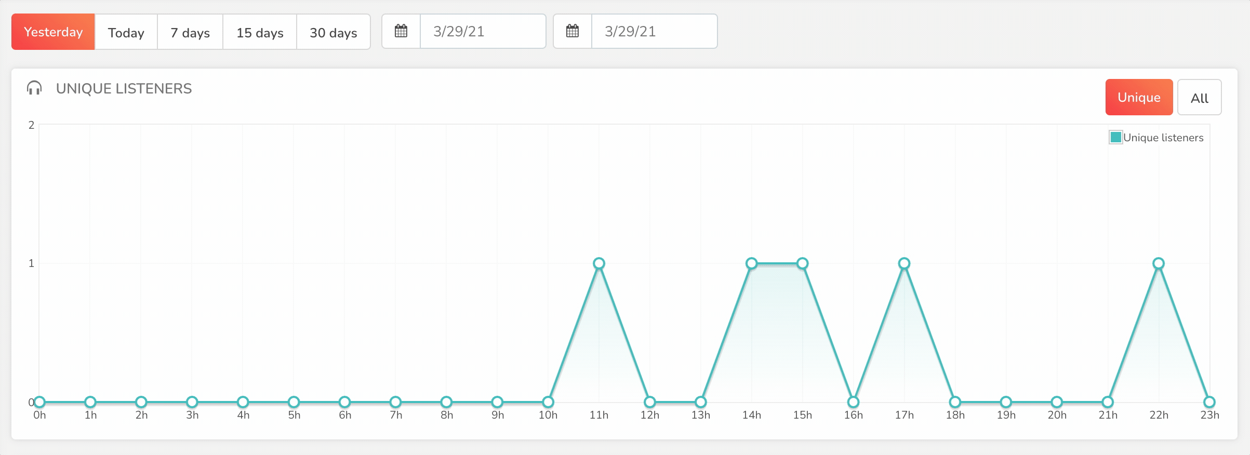Click the 11h peak data point
The width and height of the screenshot is (1250, 455).
coord(599,263)
